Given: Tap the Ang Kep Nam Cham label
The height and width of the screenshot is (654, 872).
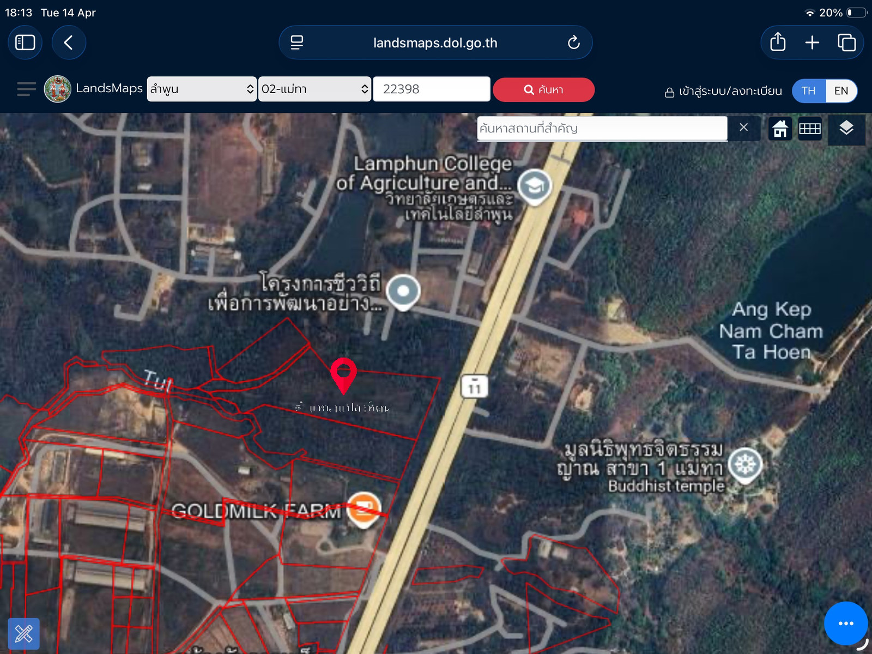Looking at the screenshot, I should tap(771, 331).
